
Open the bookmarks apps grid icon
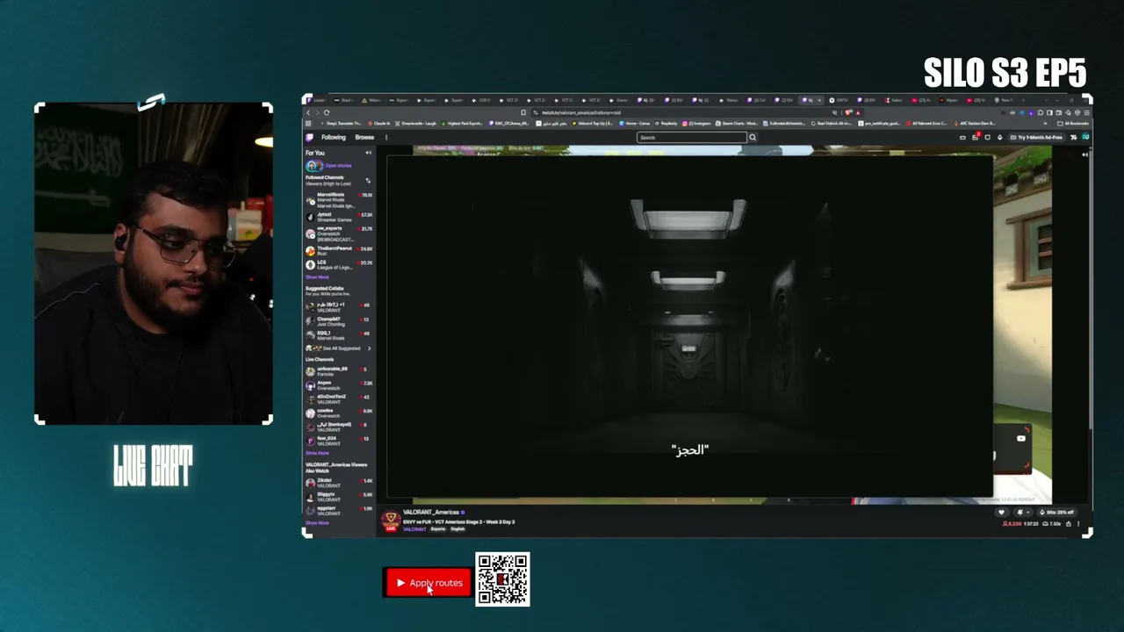308,124
